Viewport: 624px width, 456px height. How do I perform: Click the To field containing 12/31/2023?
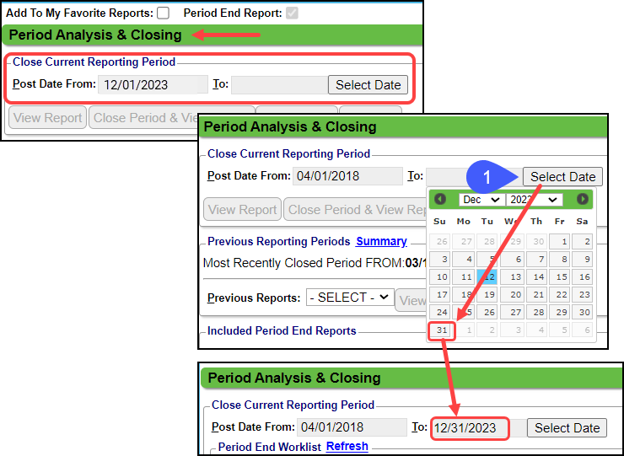tap(470, 428)
